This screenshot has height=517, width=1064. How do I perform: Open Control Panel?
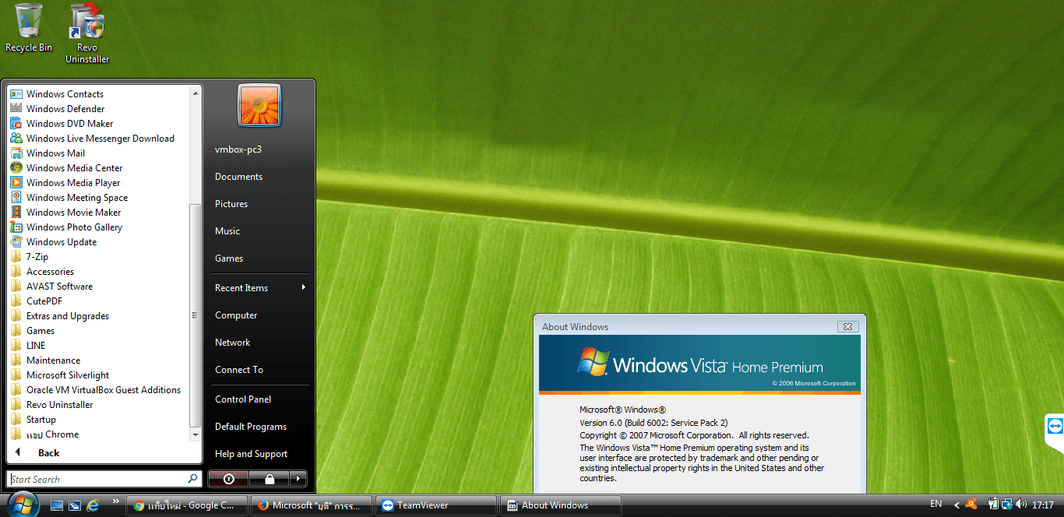tap(243, 399)
